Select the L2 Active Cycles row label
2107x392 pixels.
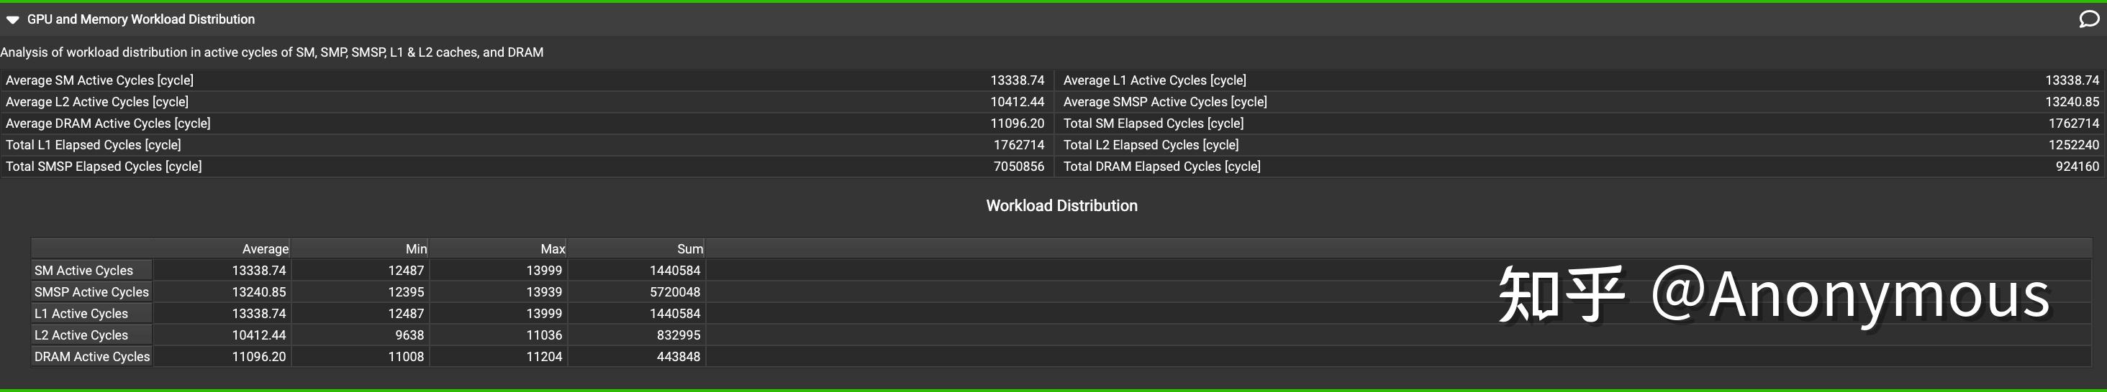pos(81,335)
